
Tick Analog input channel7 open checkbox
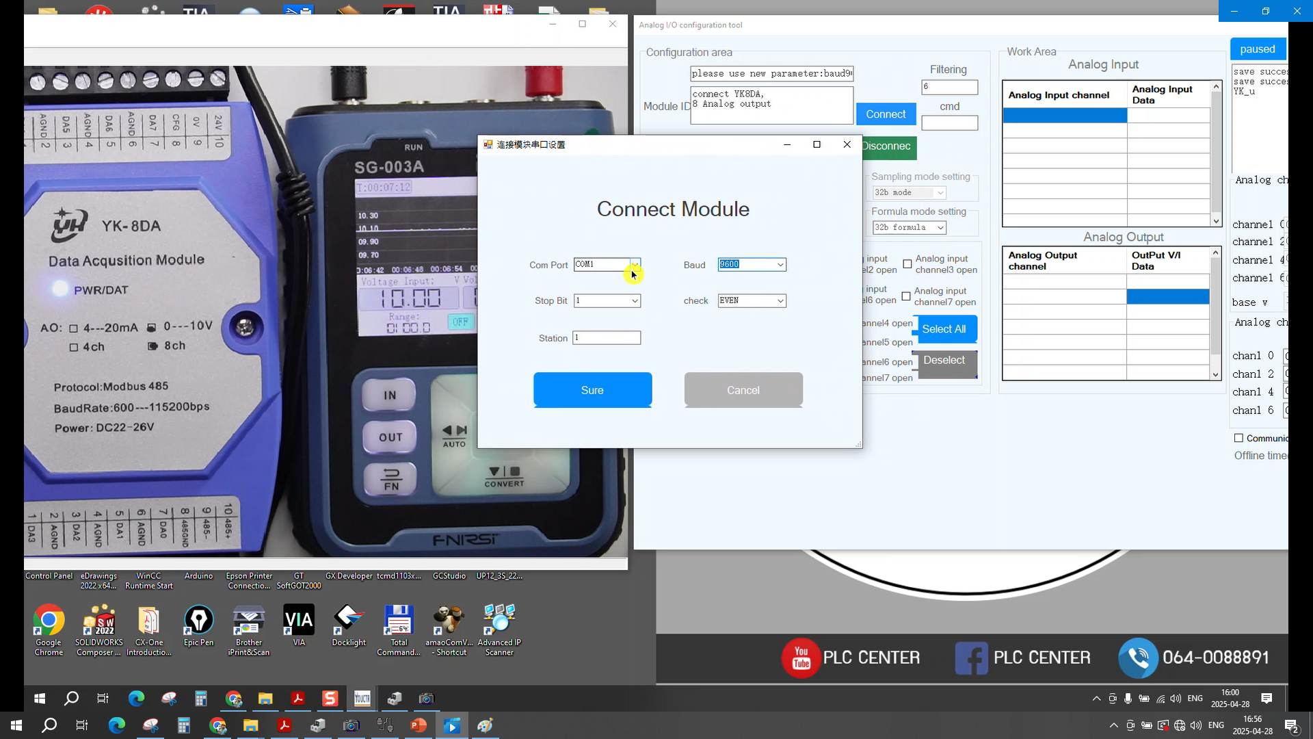pos(906,296)
